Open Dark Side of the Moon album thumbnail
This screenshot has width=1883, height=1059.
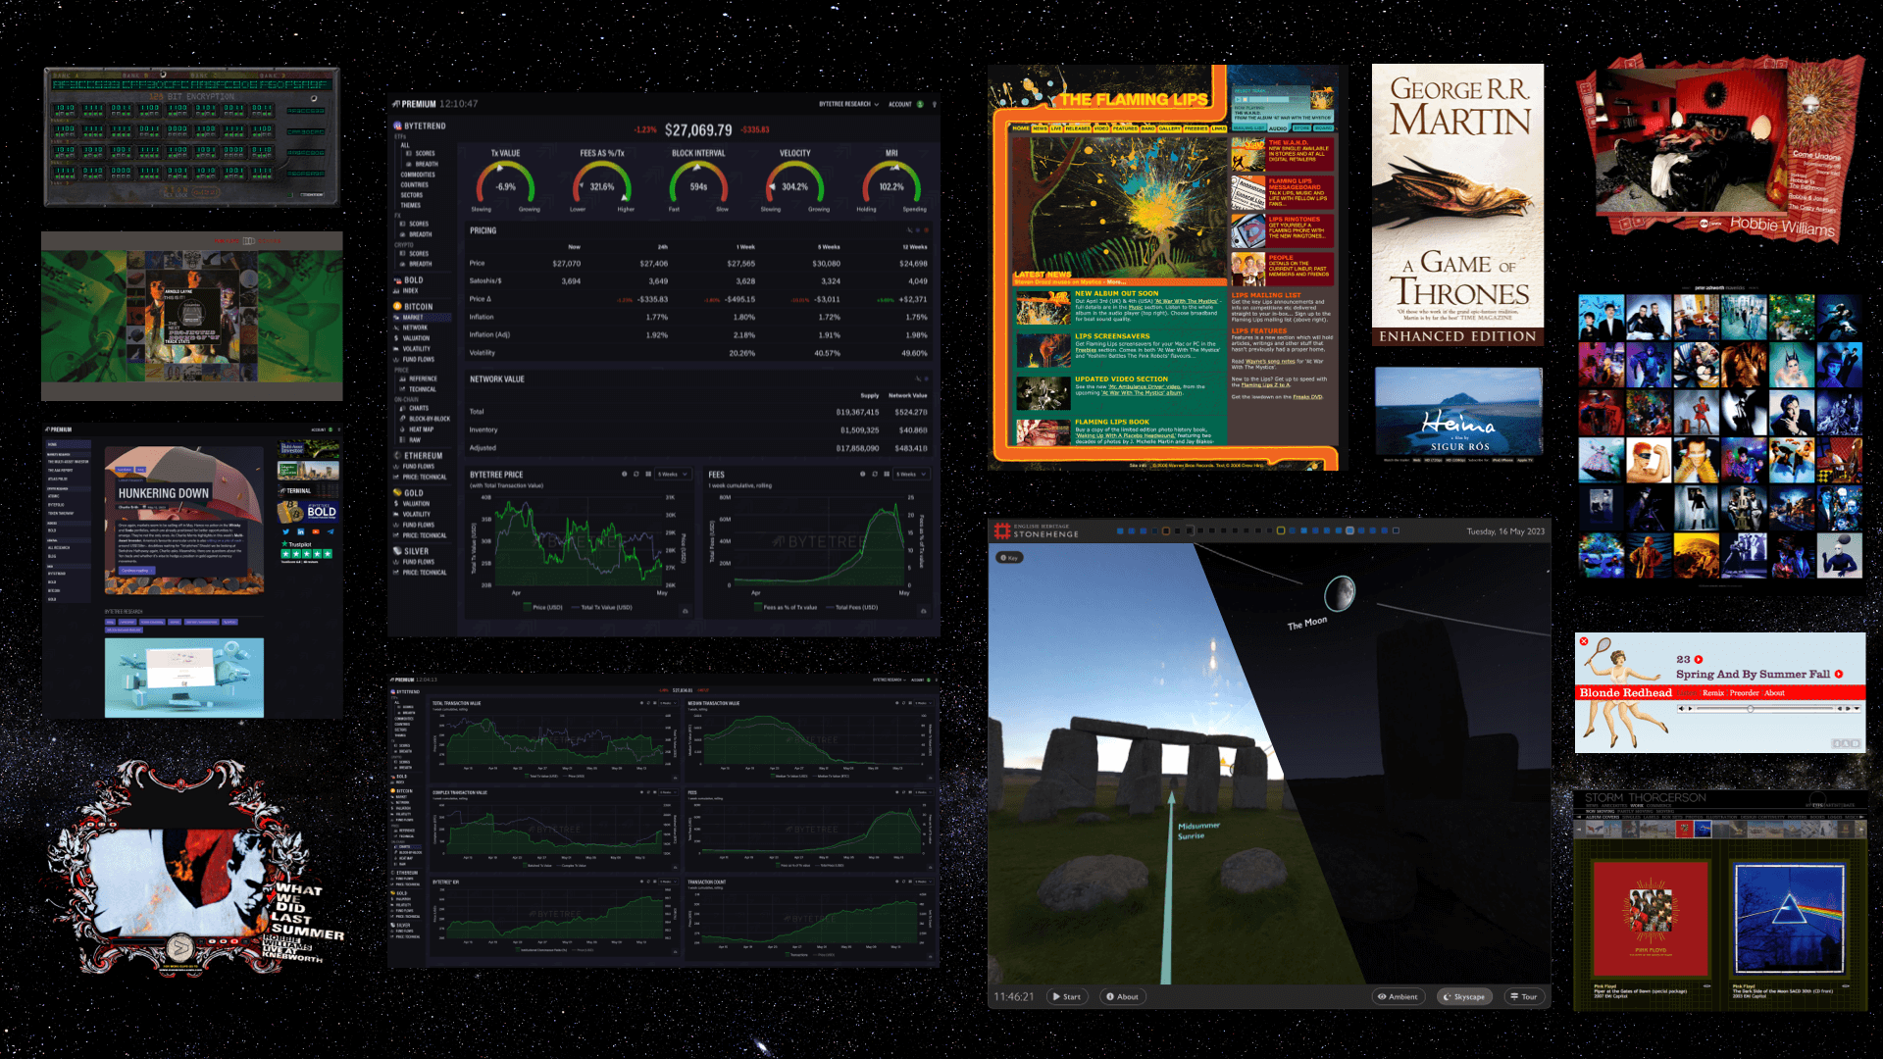(1788, 918)
